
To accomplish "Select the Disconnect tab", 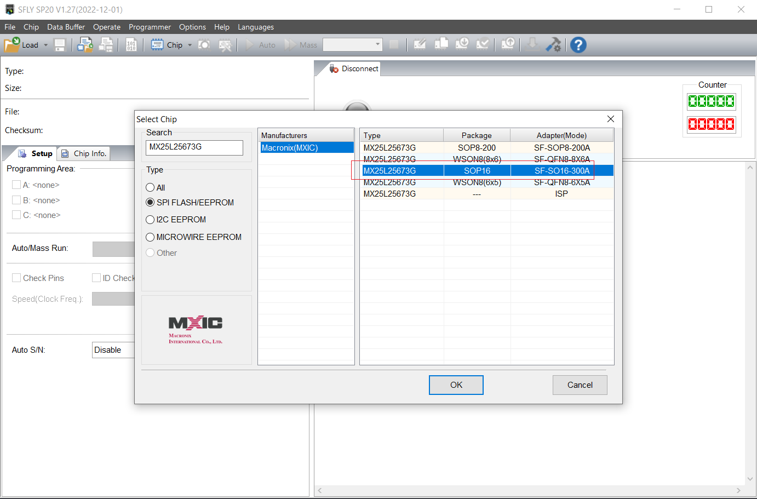I will (354, 68).
